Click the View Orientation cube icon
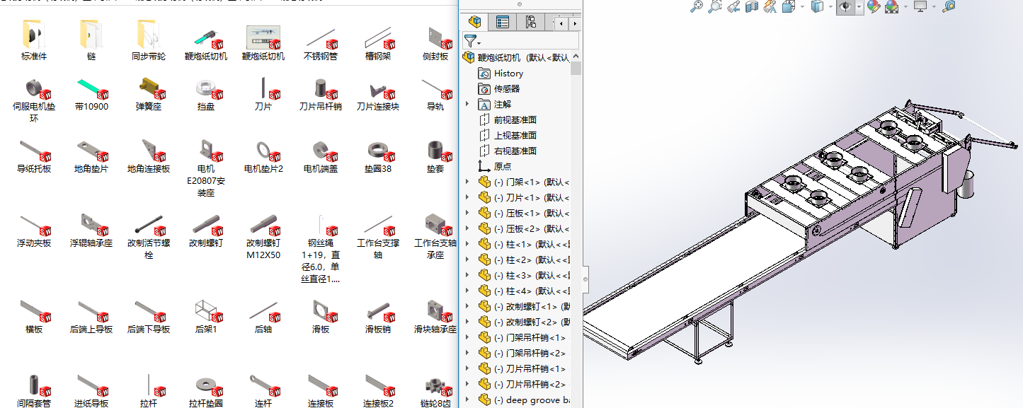The width and height of the screenshot is (1023, 408). [787, 7]
